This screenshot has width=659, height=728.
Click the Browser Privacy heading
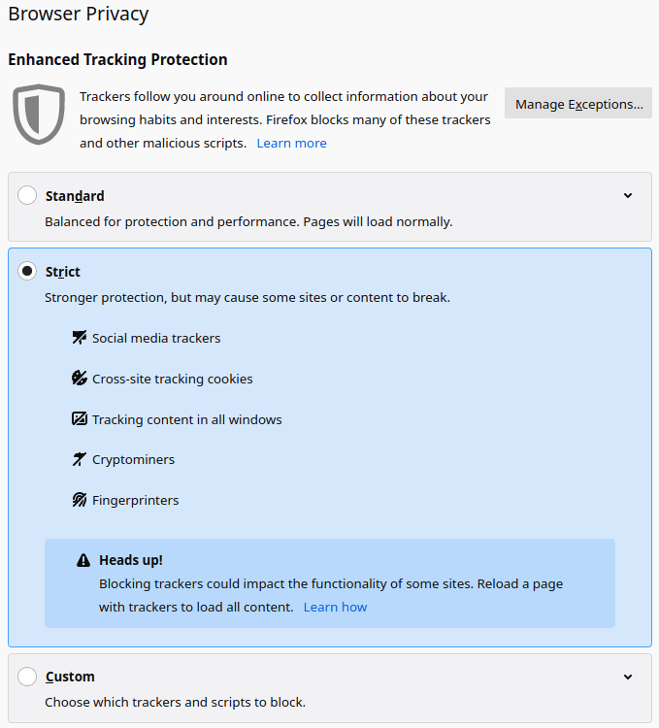pyautogui.click(x=79, y=15)
